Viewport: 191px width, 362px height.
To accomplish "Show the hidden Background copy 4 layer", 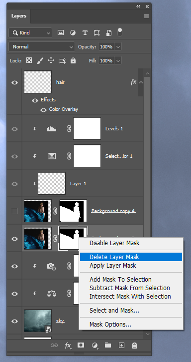I will point(14,211).
